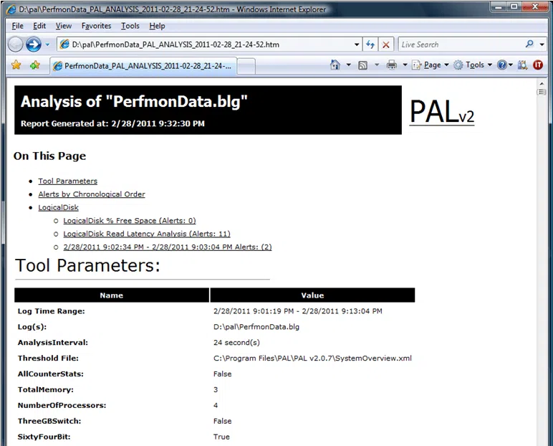
Task: Click the address bar with the PAL report path
Action: click(210, 44)
